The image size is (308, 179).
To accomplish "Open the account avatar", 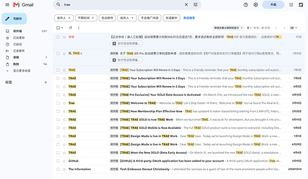I will (x=301, y=5).
